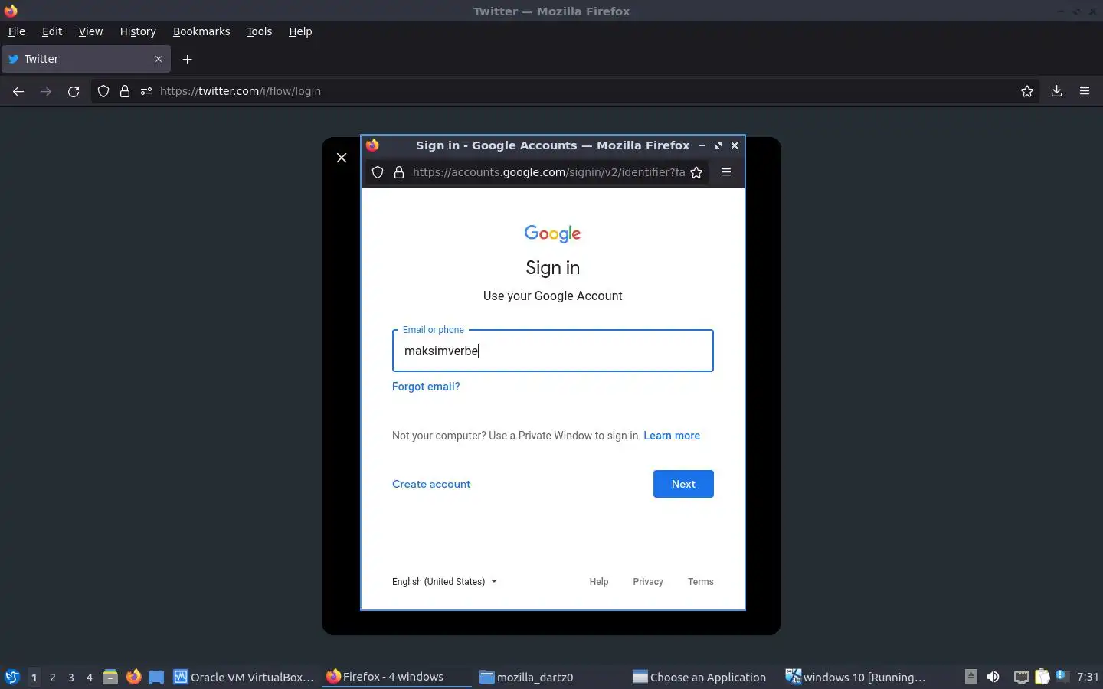1103x689 pixels.
Task: Switch to workspace 3 in taskbar
Action: [71, 677]
